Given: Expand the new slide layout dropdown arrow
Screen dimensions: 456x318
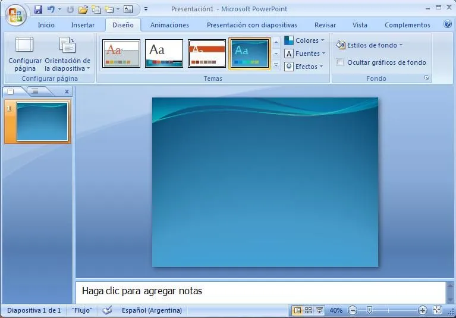Looking at the screenshot, I should pyautogui.click(x=118, y=10).
